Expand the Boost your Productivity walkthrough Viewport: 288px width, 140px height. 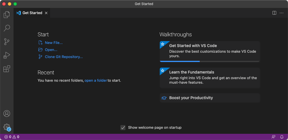coord(210,98)
